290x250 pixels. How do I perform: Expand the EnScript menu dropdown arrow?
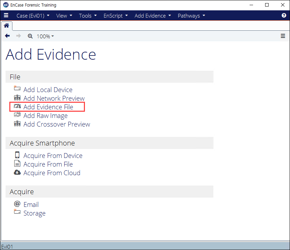[x=126, y=16]
